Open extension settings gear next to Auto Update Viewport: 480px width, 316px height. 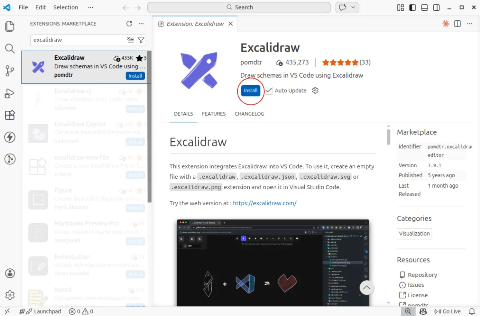pos(315,90)
